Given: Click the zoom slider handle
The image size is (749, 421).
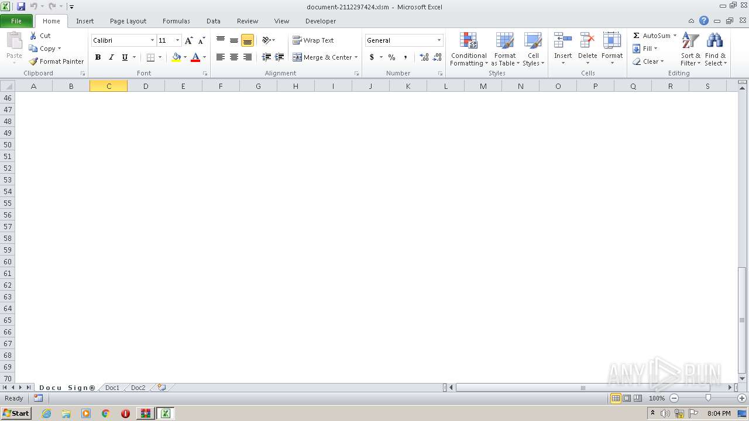Looking at the screenshot, I should coord(708,398).
